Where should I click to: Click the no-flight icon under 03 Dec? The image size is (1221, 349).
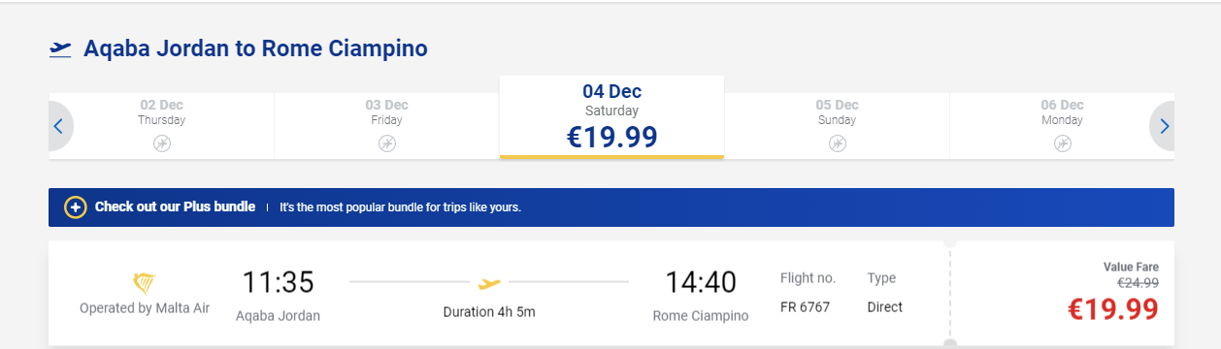387,143
